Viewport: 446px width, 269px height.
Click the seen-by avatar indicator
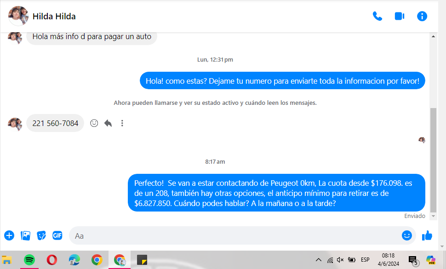tap(422, 140)
